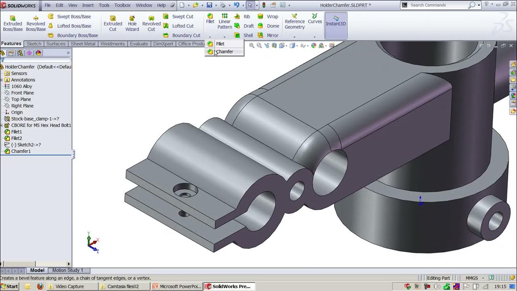Click the Extruded Cut tool

(x=113, y=23)
